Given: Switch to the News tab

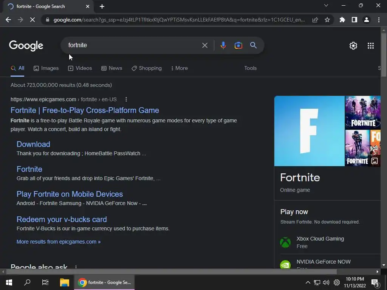Looking at the screenshot, I should 111,68.
